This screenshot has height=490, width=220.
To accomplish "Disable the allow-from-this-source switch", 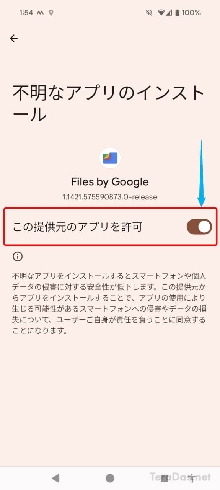I will pos(199,227).
